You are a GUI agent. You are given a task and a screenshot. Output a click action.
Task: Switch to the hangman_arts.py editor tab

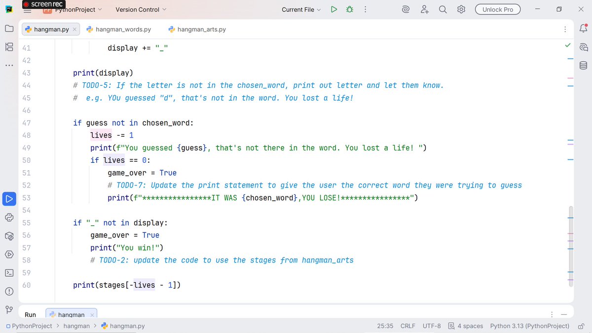(x=197, y=30)
